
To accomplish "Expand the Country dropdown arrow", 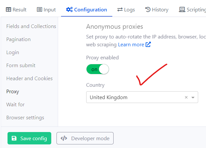I will pyautogui.click(x=193, y=97).
